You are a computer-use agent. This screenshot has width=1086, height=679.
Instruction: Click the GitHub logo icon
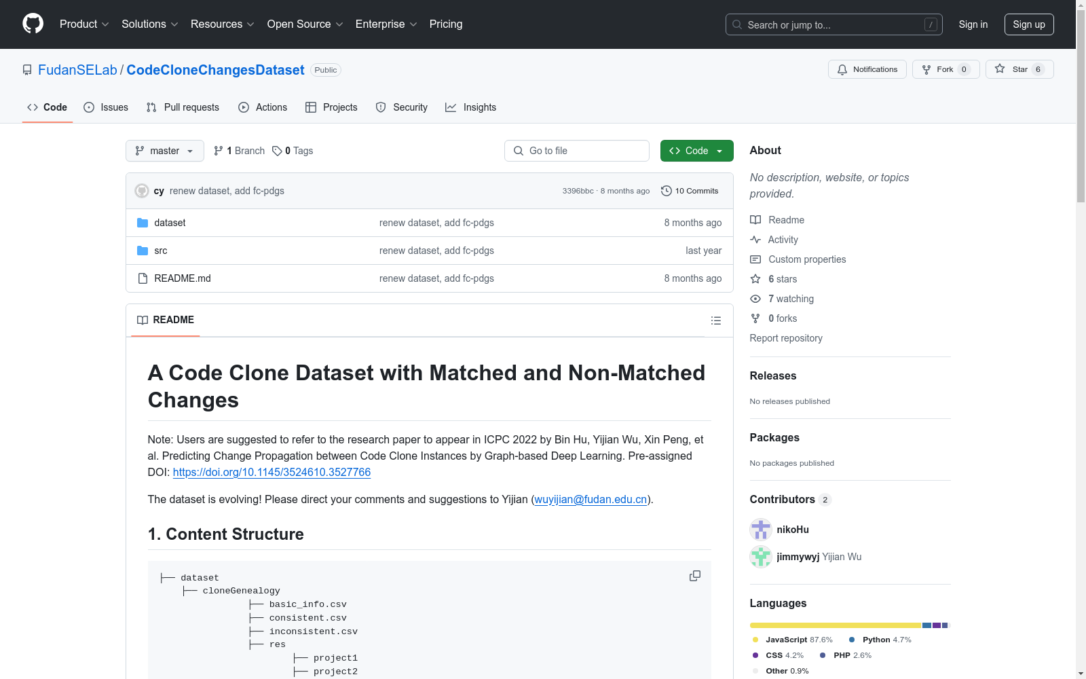click(33, 24)
